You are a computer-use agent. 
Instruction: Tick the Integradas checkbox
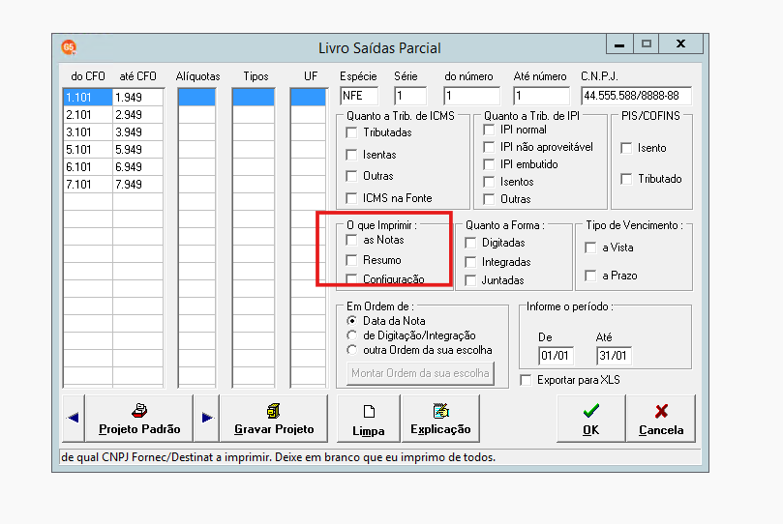tap(470, 262)
